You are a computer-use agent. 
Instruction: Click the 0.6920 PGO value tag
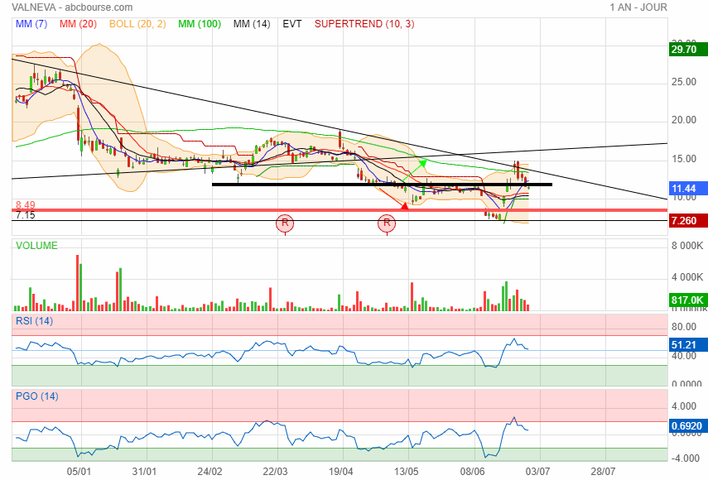(686, 426)
